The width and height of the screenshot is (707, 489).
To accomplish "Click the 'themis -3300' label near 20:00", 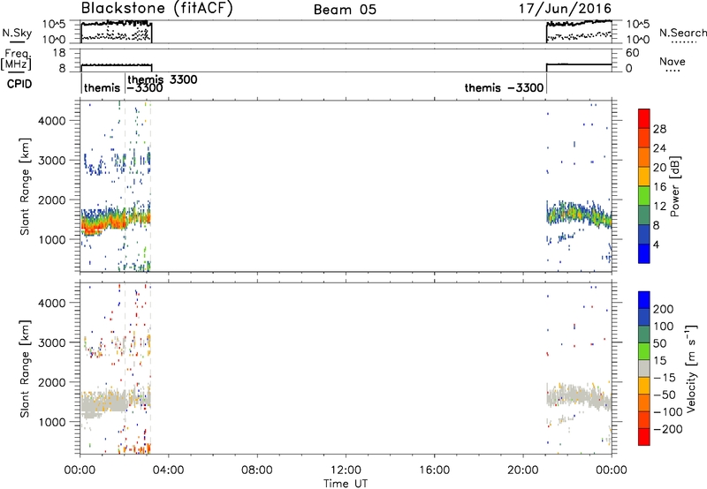I will pyautogui.click(x=504, y=87).
